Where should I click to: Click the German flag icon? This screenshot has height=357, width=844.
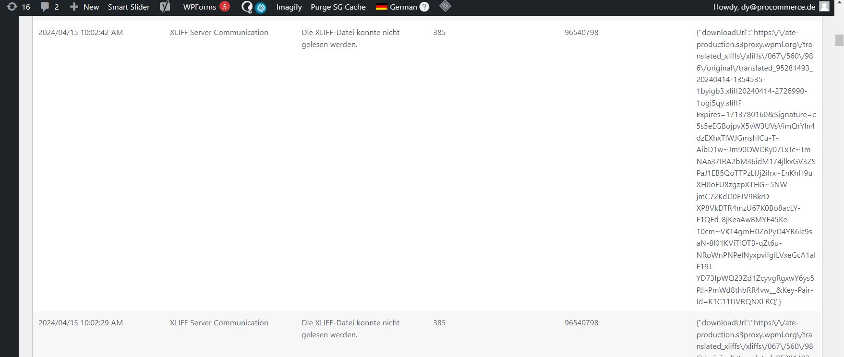click(x=382, y=7)
